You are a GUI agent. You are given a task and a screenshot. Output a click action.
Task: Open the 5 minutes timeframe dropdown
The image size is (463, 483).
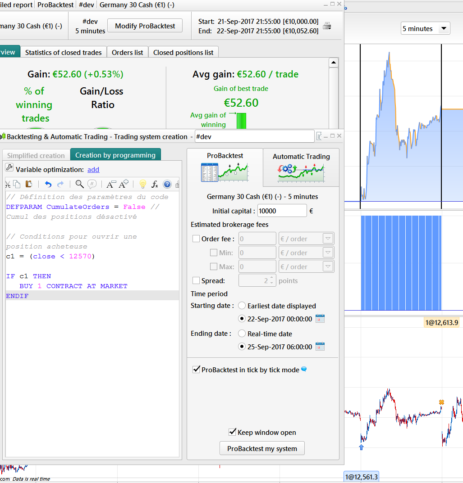point(426,29)
